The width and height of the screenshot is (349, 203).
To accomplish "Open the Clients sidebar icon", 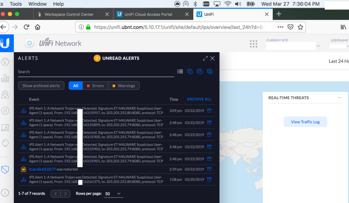I will coord(5,128).
